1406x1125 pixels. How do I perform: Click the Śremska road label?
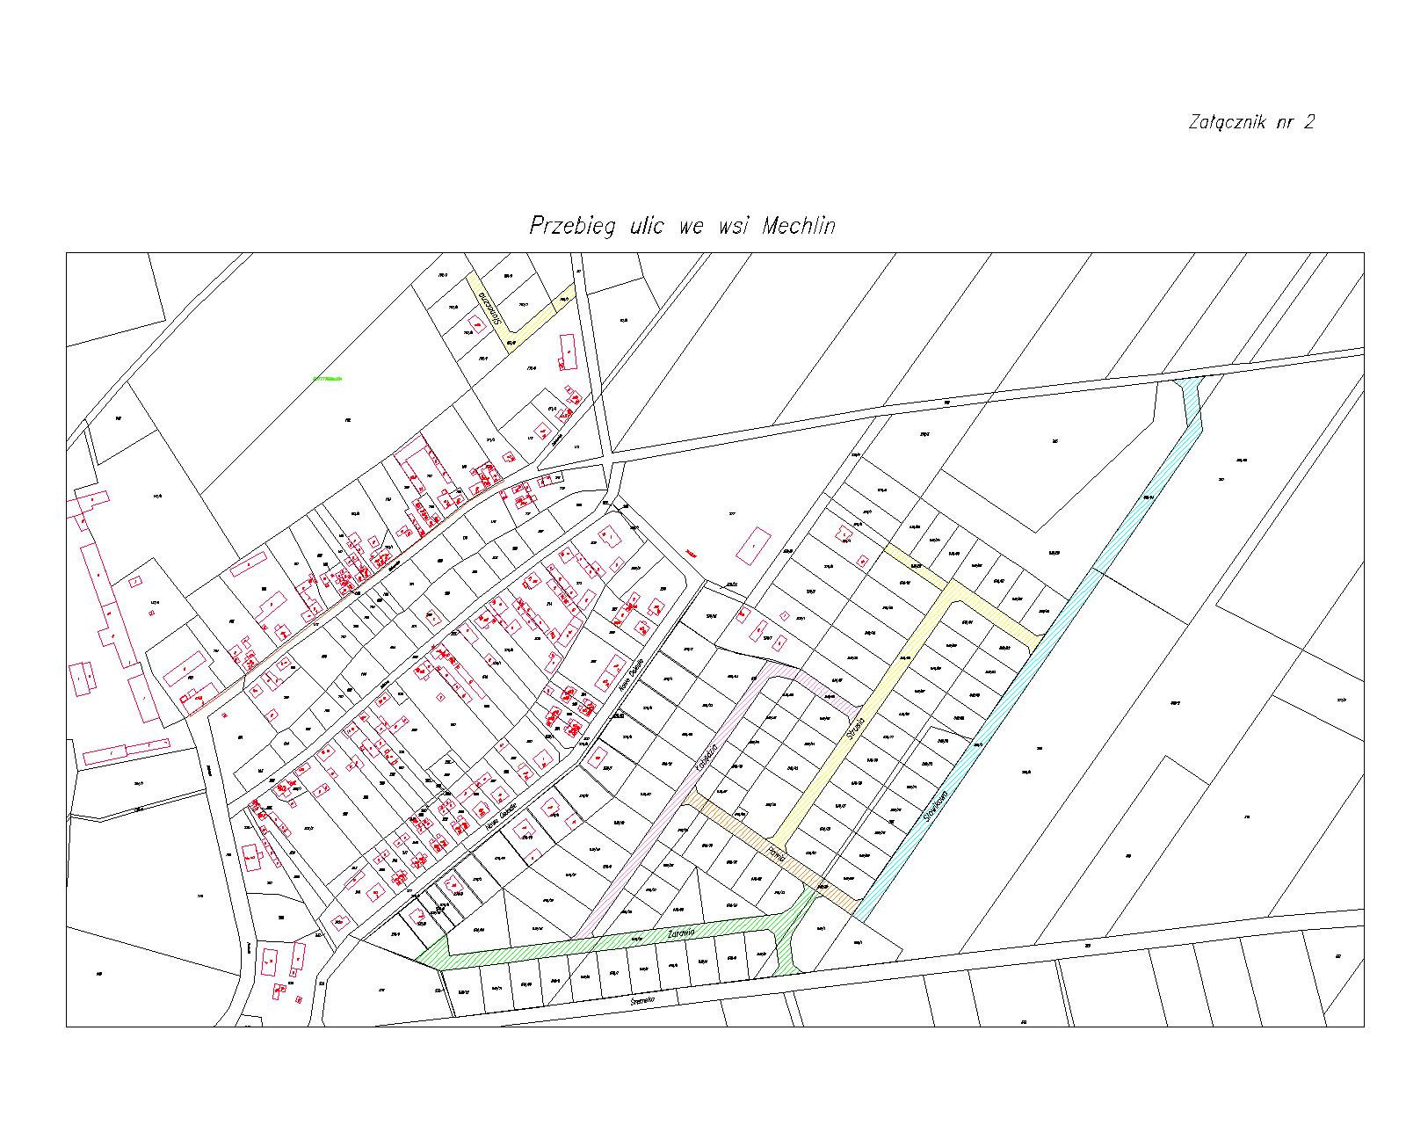[643, 1000]
